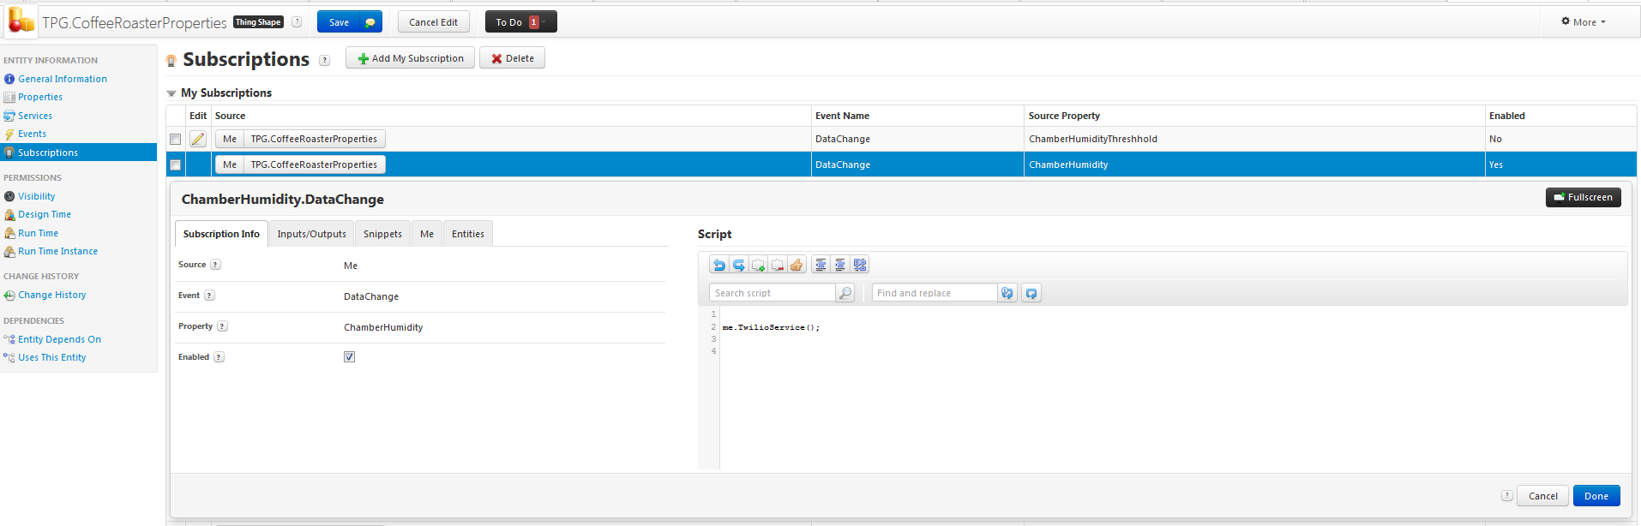Screen dimensions: 1641x526
Task: Open Properties in the sidebar
Action: coord(40,97)
